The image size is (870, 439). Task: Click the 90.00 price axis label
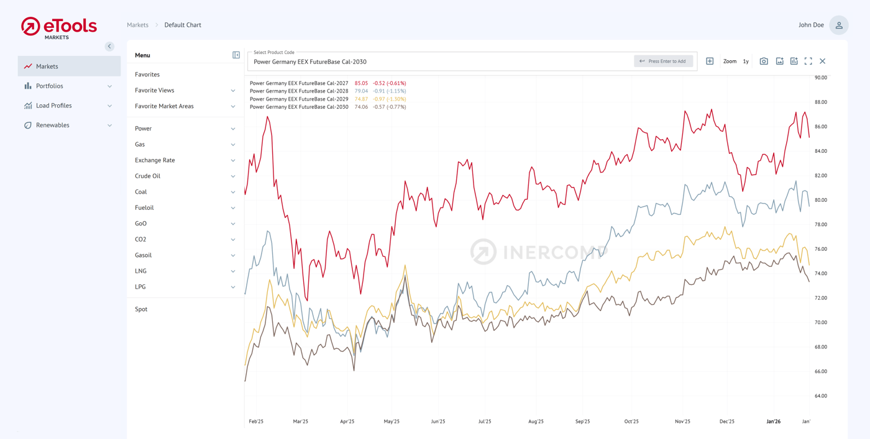(821, 78)
